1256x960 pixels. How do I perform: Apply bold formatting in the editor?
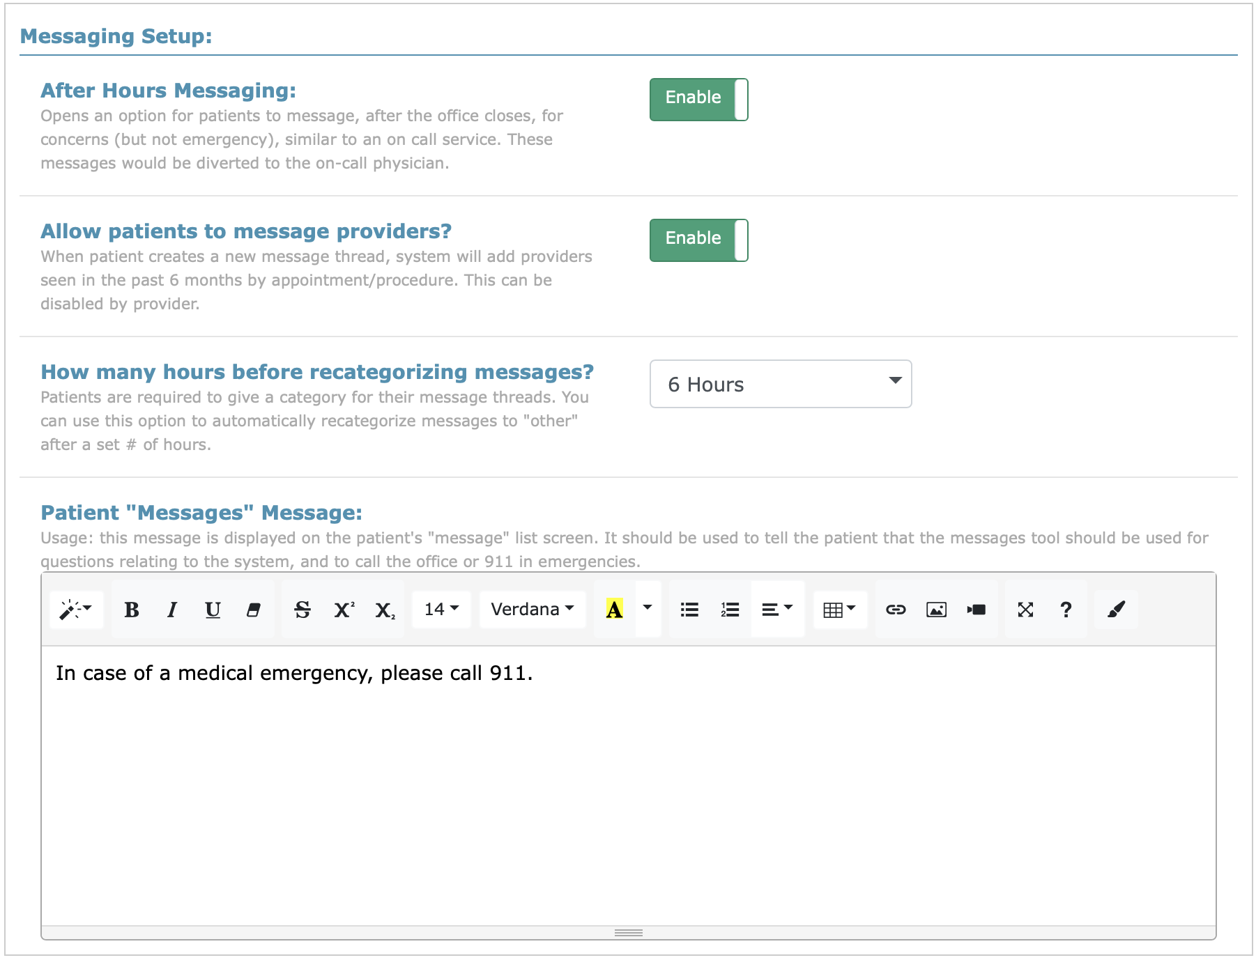point(132,609)
